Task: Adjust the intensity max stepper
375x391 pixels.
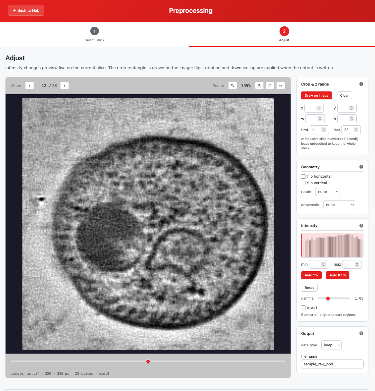Action: point(357,264)
